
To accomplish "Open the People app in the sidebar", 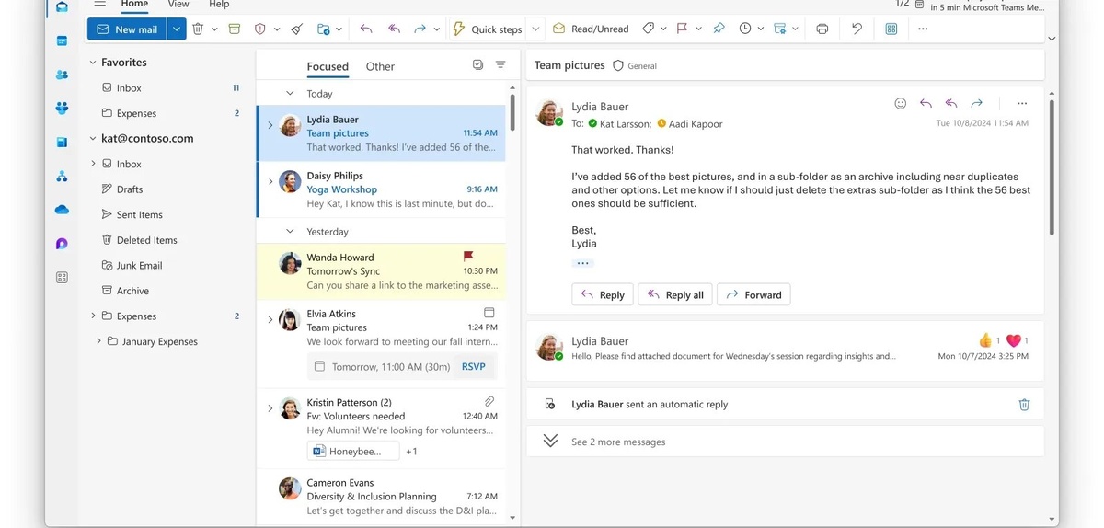I will 62,75.
